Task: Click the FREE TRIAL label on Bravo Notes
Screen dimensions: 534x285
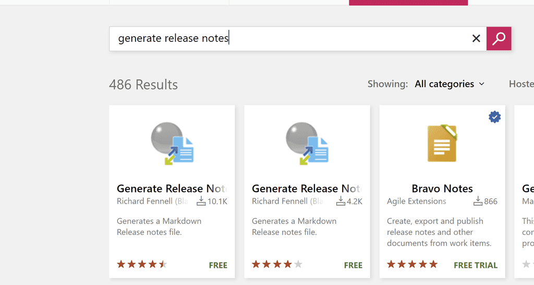Action: [x=476, y=265]
